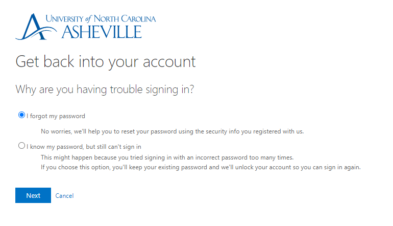393x226 pixels.
Task: Click the 'Why are you having trouble signing in?' subheading
Action: [x=105, y=89]
